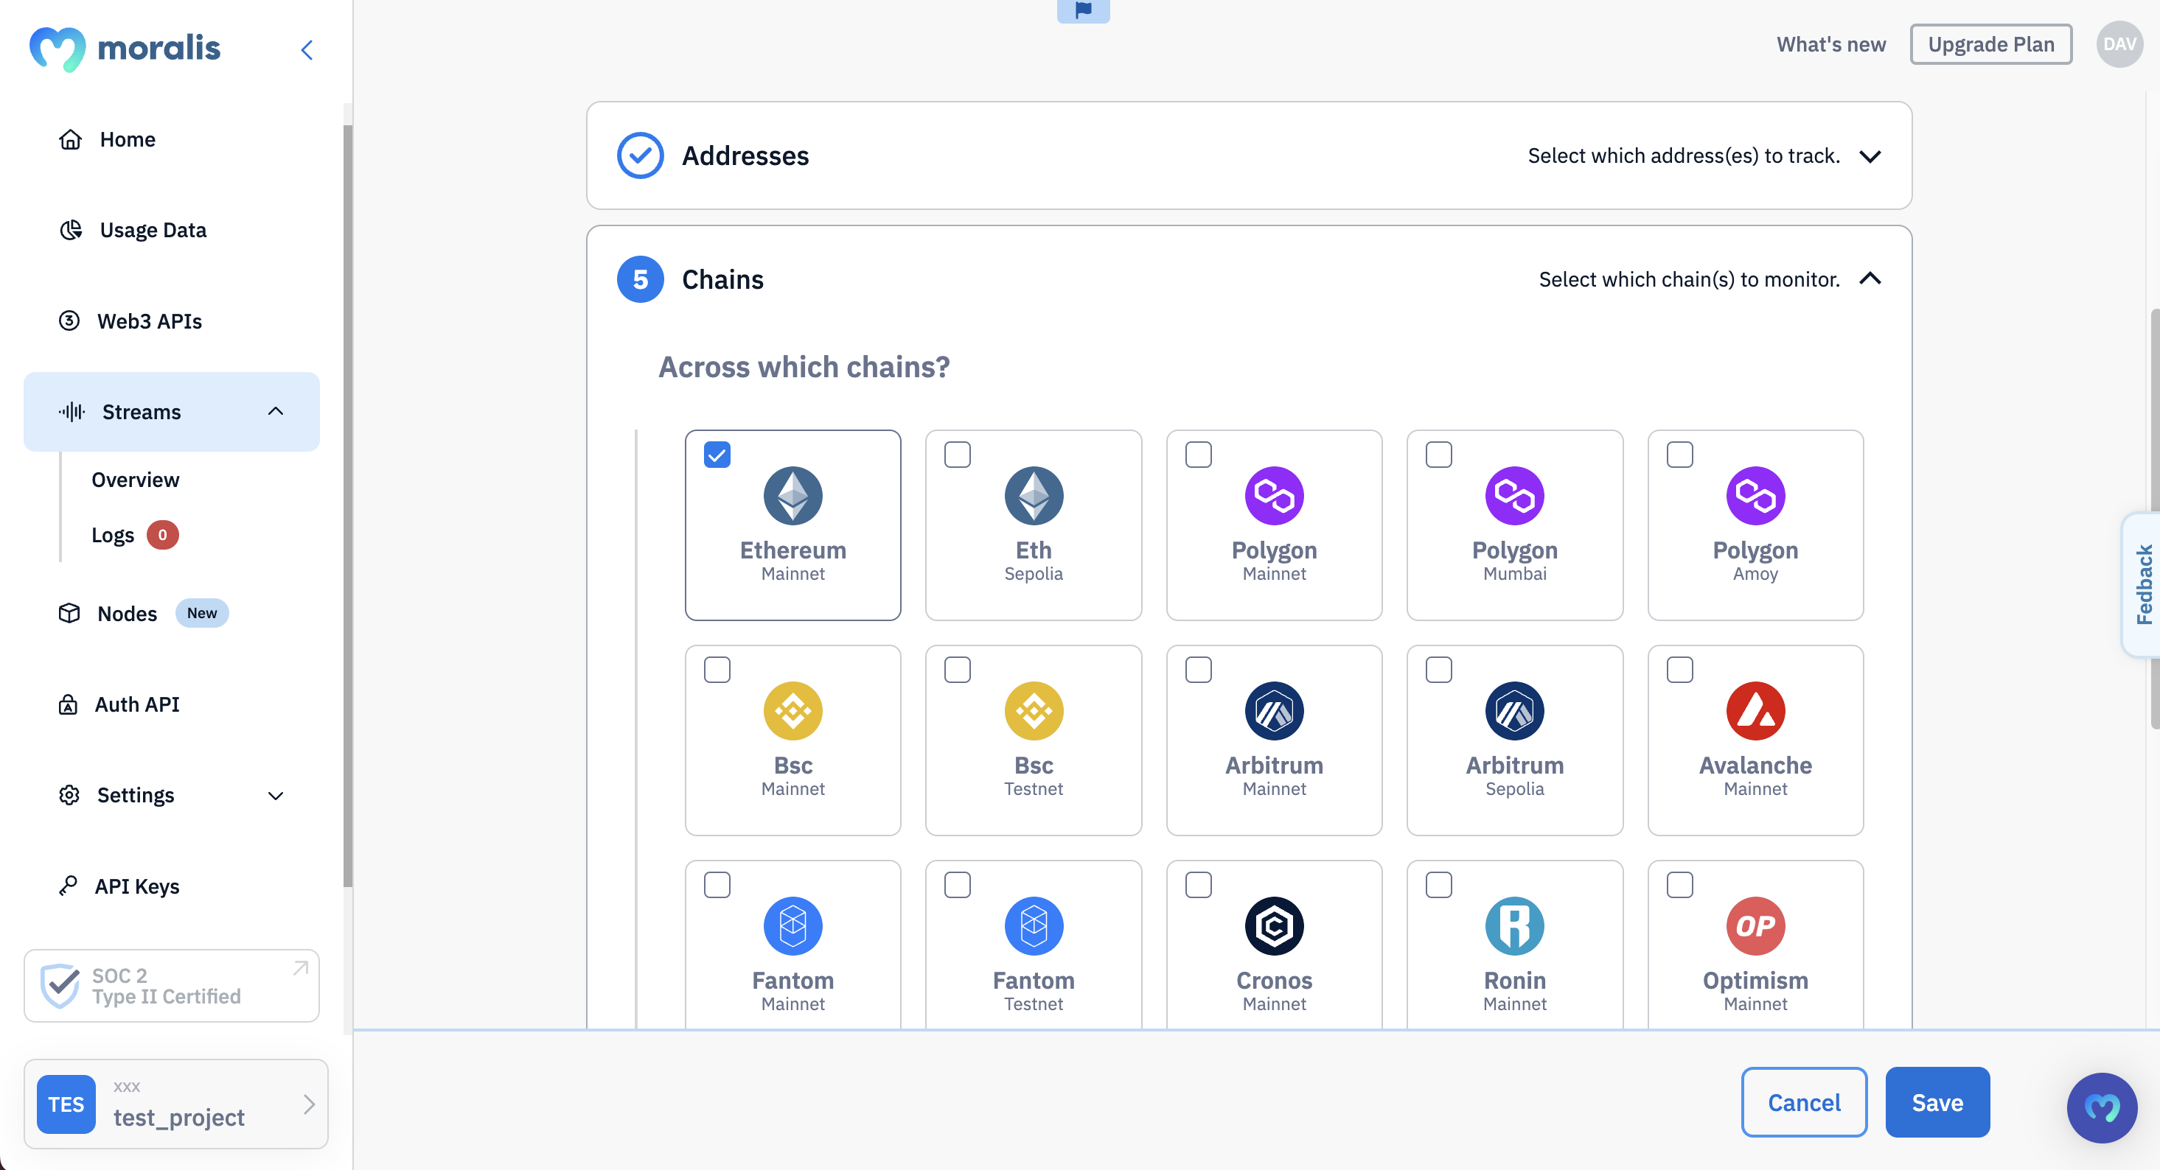Open the Moralis chat bubble button
This screenshot has height=1170, width=2160.
(2102, 1108)
